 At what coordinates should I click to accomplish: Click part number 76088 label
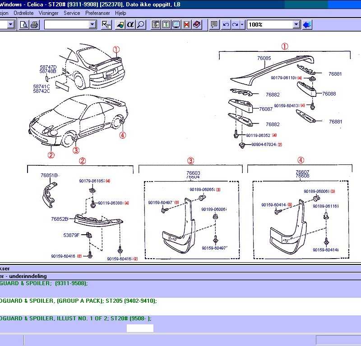pos(329,94)
